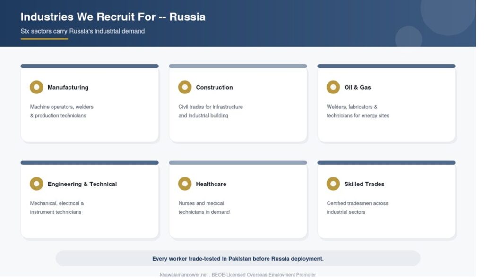Select the Construction card heading

coord(215,87)
